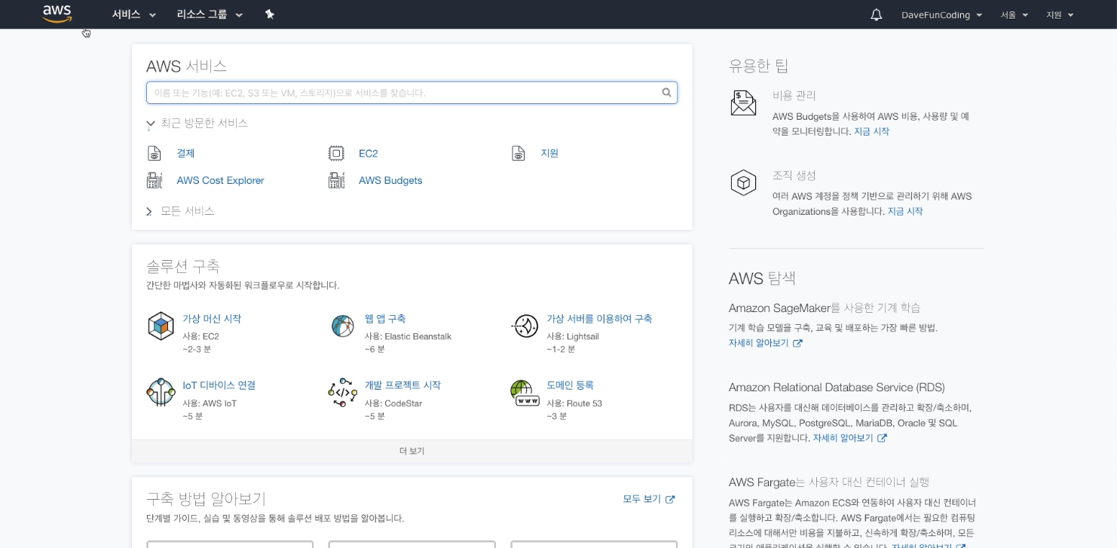Image resolution: width=1117 pixels, height=548 pixels.
Task: Open the EC2 service link
Action: point(368,153)
